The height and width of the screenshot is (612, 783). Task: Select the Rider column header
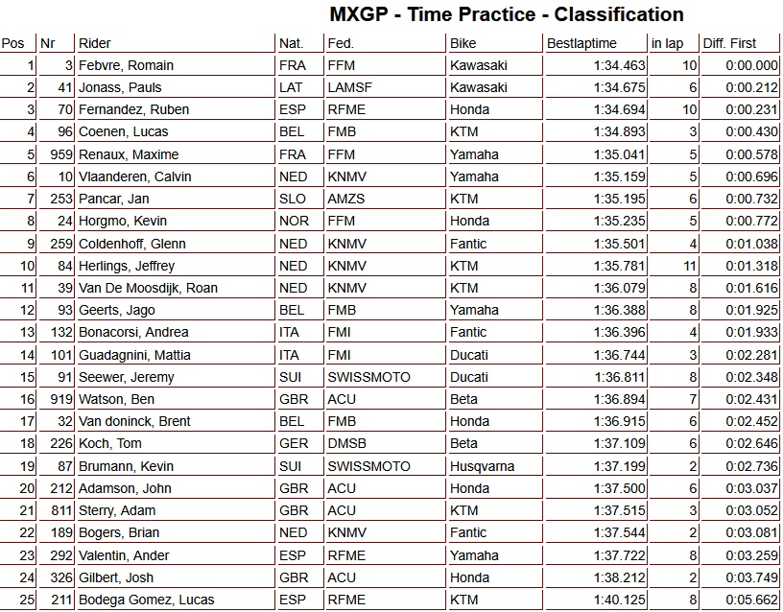point(95,43)
